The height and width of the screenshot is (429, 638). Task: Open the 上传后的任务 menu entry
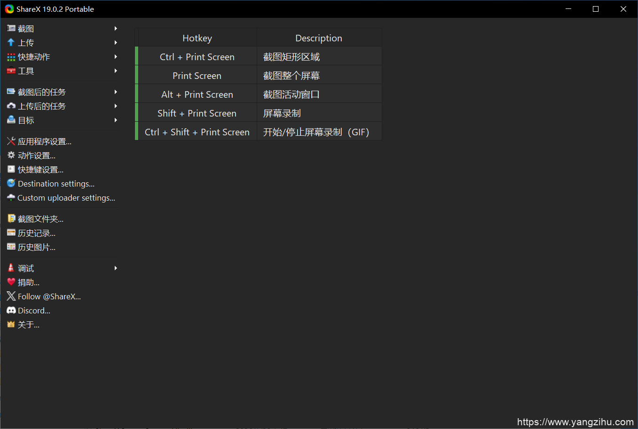click(x=42, y=106)
